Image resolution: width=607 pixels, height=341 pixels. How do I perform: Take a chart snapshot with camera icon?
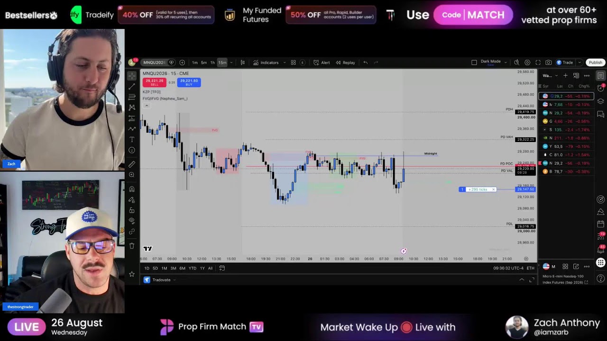[x=548, y=63]
